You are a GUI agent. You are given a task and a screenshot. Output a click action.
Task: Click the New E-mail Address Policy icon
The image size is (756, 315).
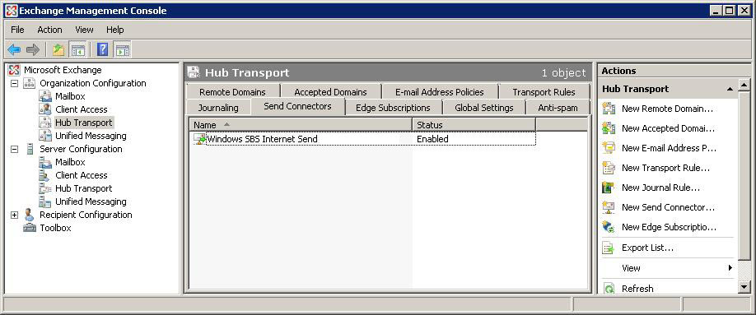(609, 148)
